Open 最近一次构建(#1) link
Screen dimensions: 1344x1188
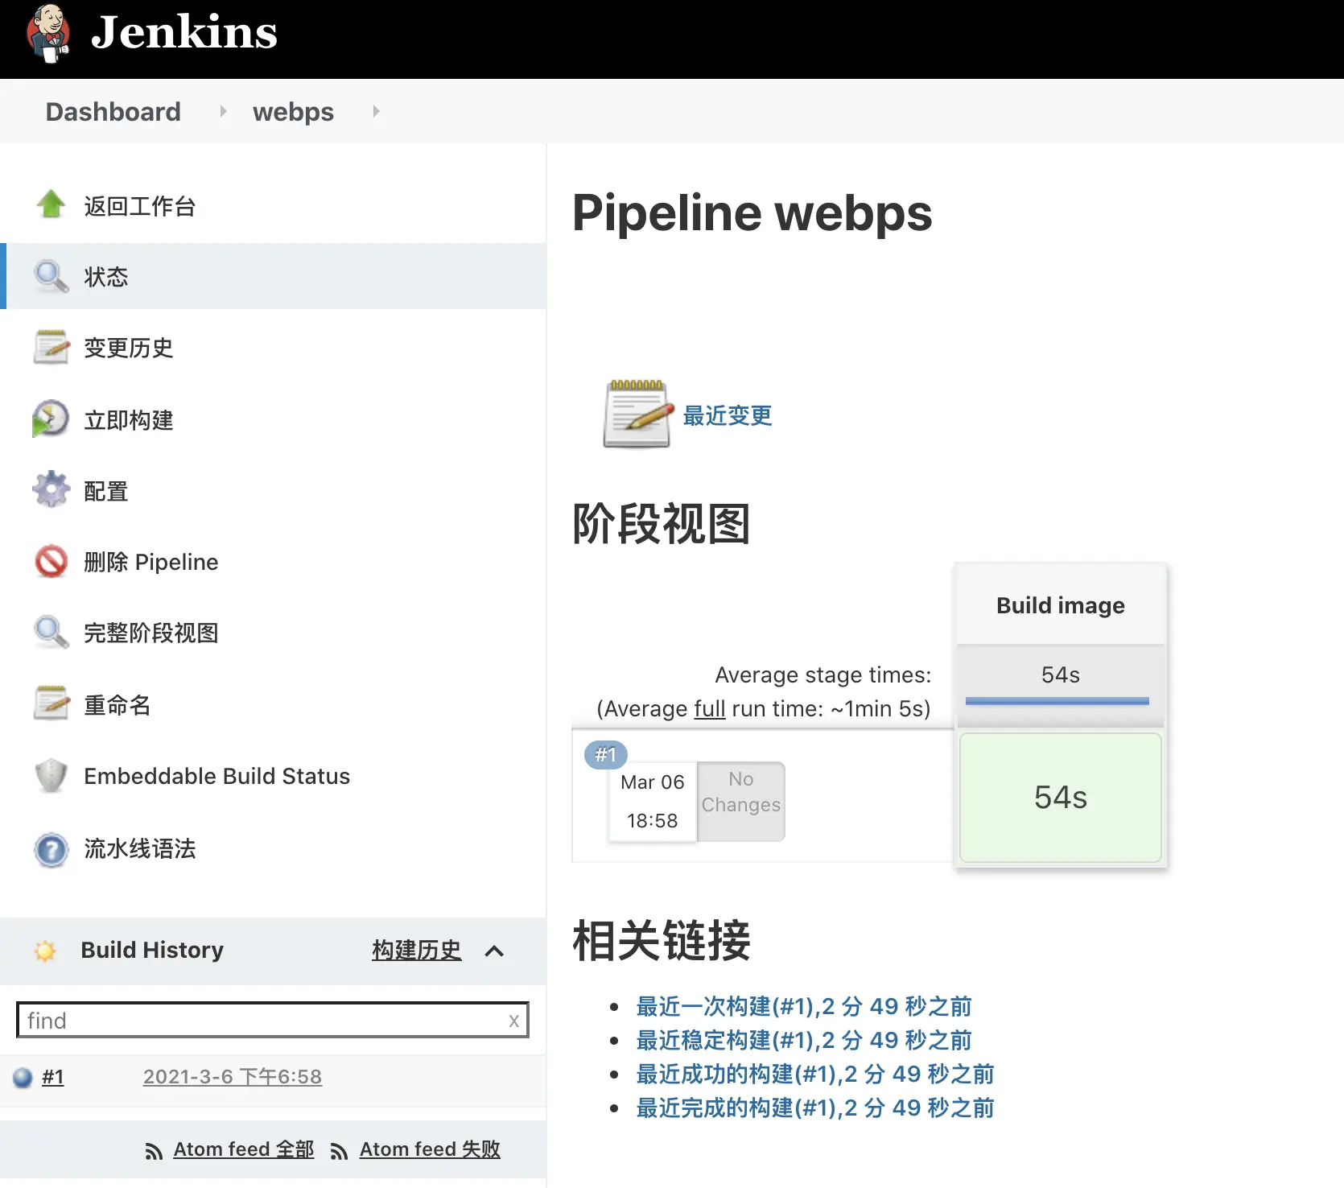802,1006
